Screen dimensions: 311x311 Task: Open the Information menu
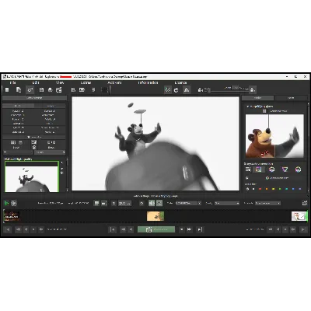click(148, 82)
